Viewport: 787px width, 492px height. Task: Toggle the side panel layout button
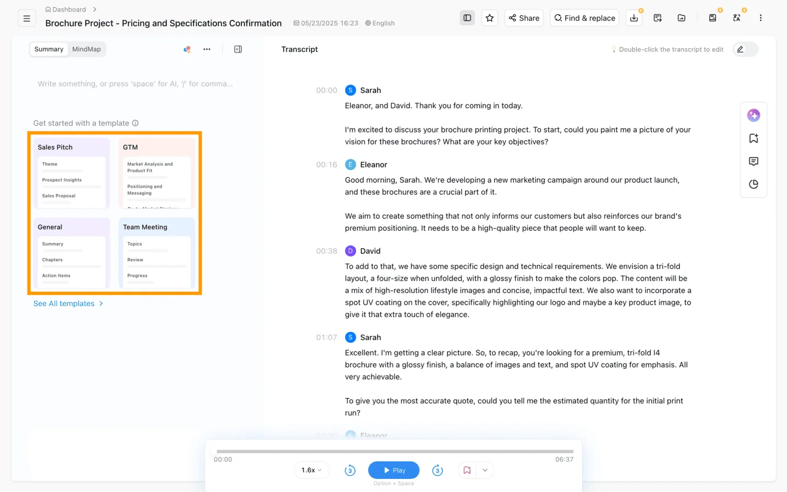[467, 18]
